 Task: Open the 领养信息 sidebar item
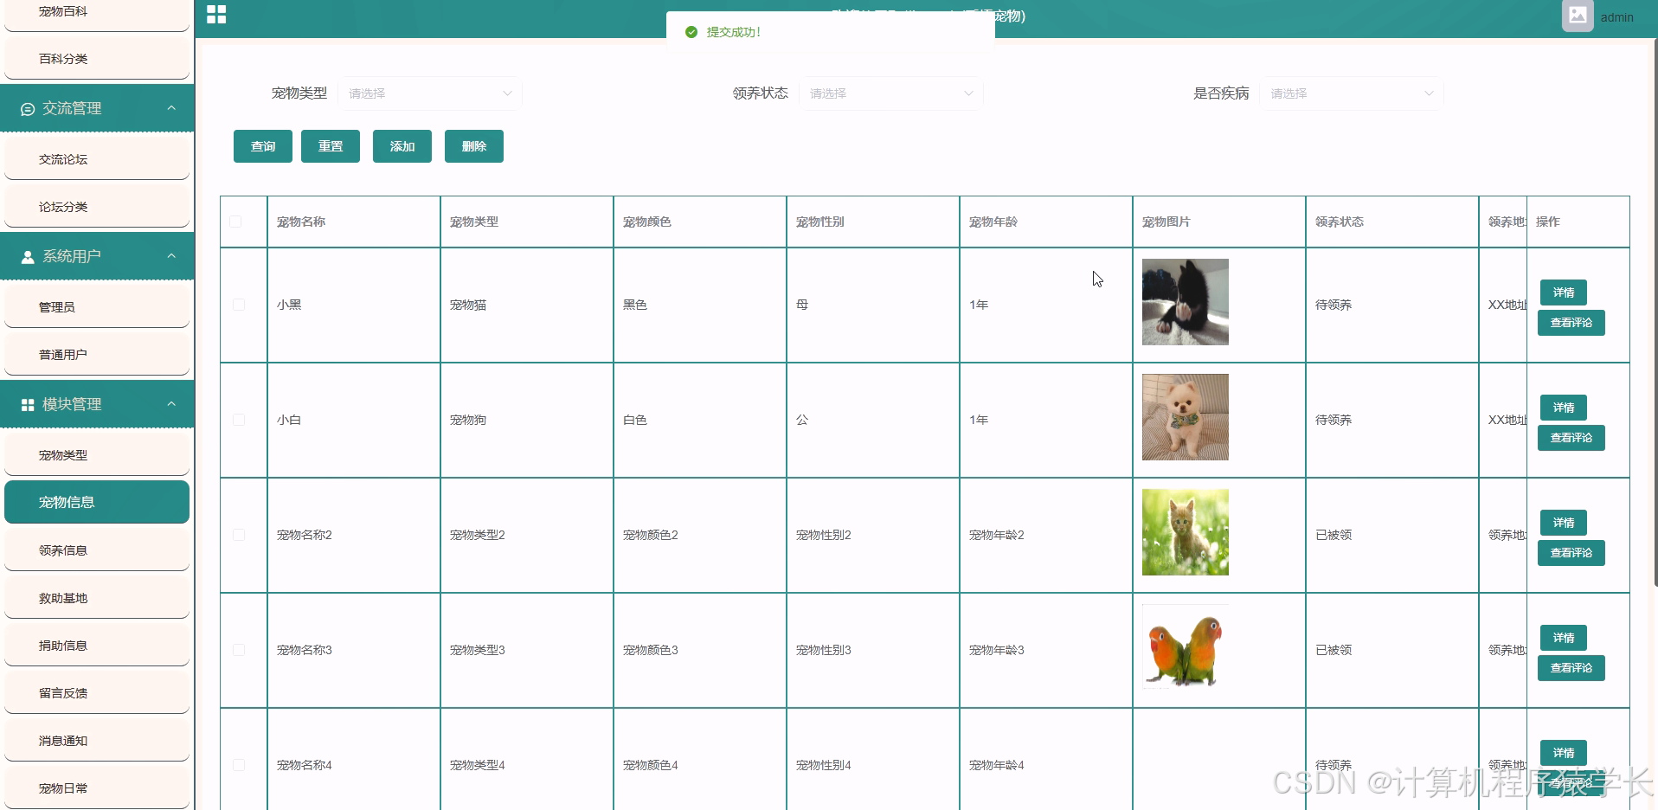click(x=97, y=550)
